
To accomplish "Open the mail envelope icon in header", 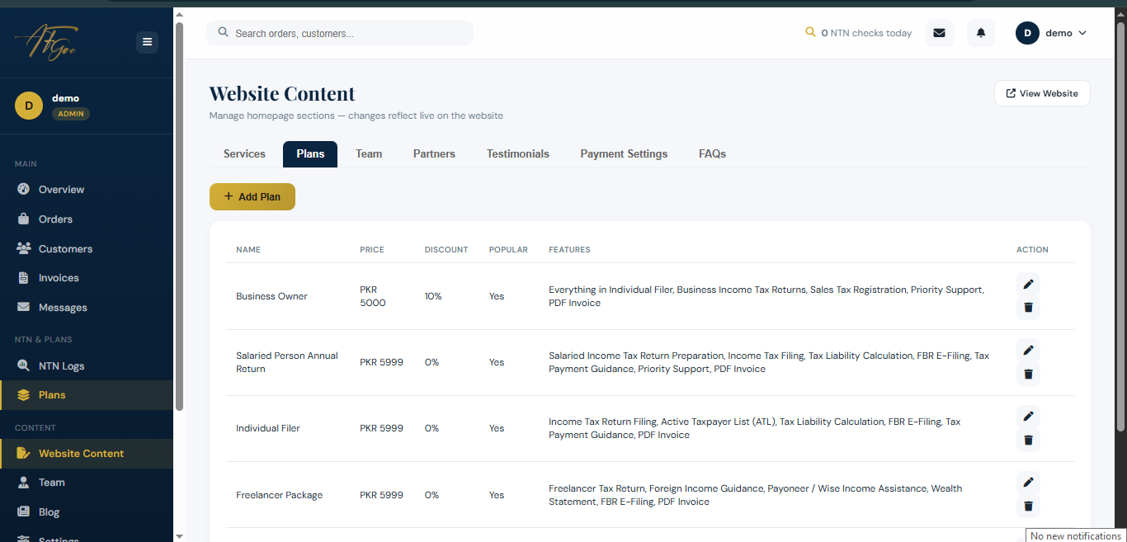I will (939, 33).
